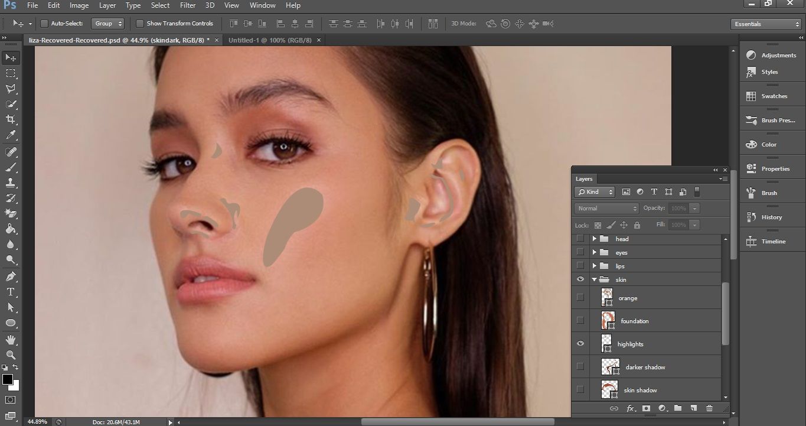Open the Select menu
806x426 pixels.
pyautogui.click(x=160, y=5)
